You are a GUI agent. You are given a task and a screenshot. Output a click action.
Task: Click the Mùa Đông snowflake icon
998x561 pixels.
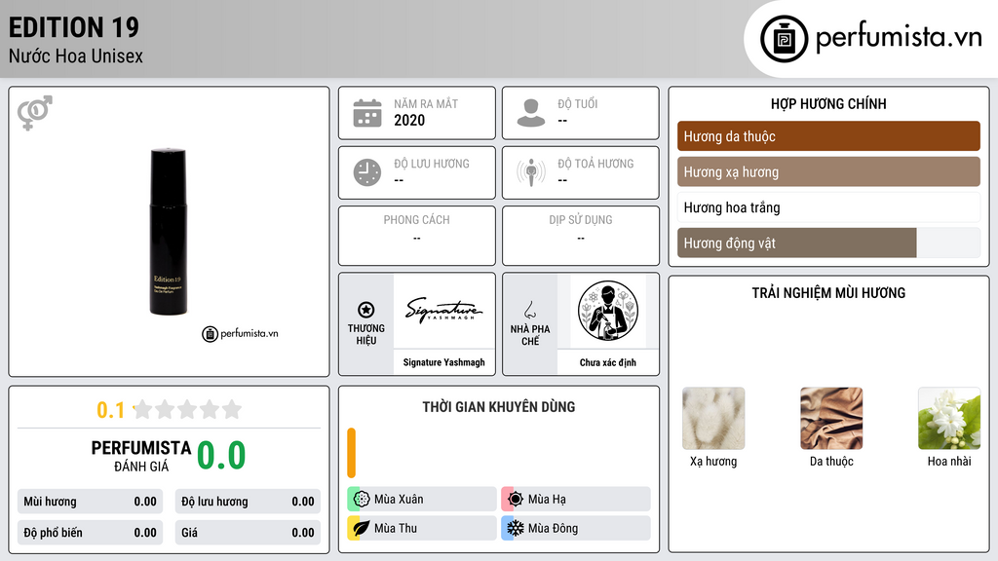point(516,528)
